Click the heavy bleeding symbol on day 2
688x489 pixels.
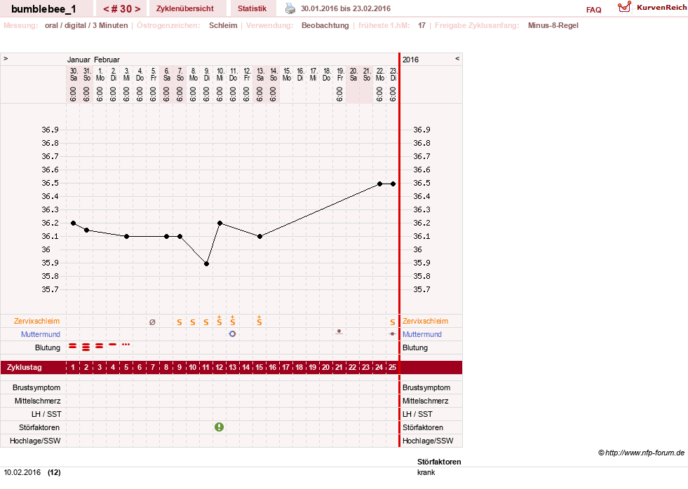[86, 347]
